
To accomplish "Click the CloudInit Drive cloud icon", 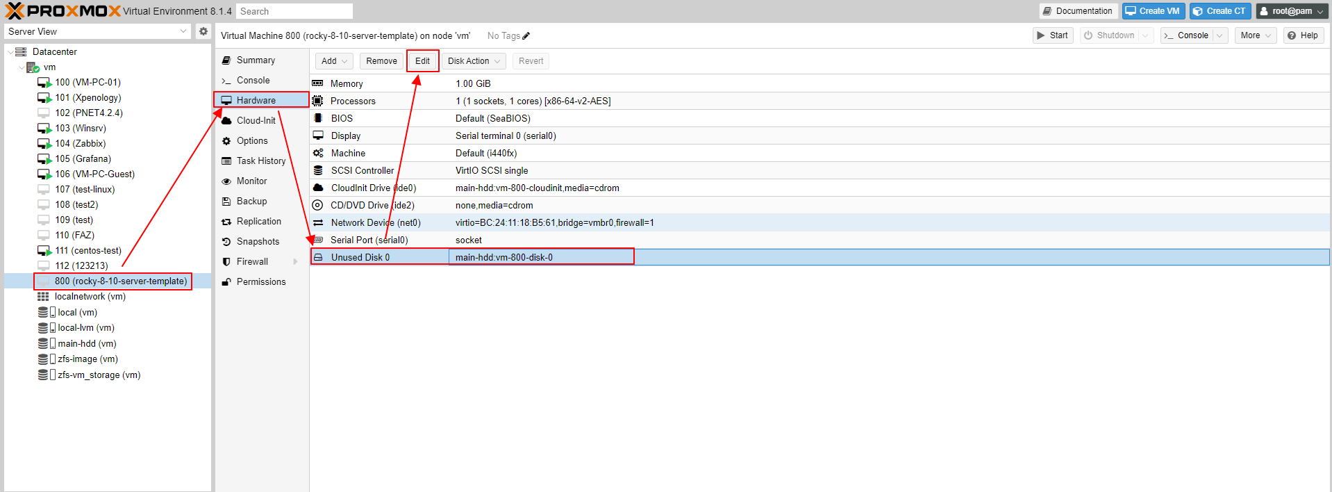I will [318, 188].
